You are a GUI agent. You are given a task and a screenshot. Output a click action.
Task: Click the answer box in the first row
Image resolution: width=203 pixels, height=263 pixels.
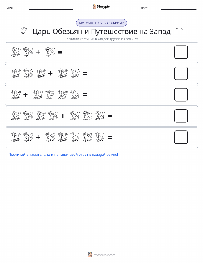(x=181, y=52)
